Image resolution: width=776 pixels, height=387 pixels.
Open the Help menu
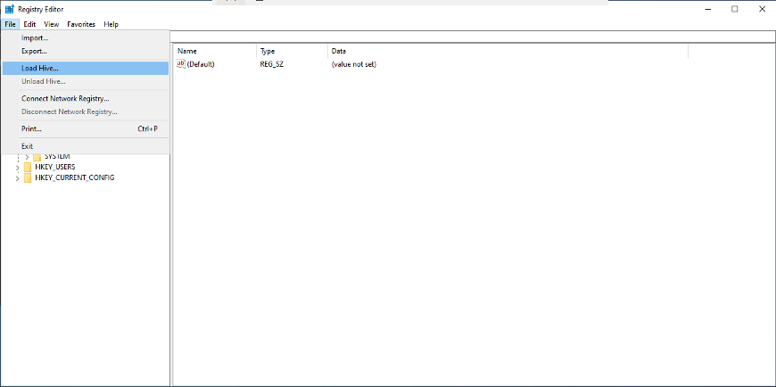tap(111, 24)
